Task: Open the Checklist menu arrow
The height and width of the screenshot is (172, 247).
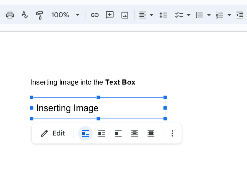Action: tap(189, 15)
